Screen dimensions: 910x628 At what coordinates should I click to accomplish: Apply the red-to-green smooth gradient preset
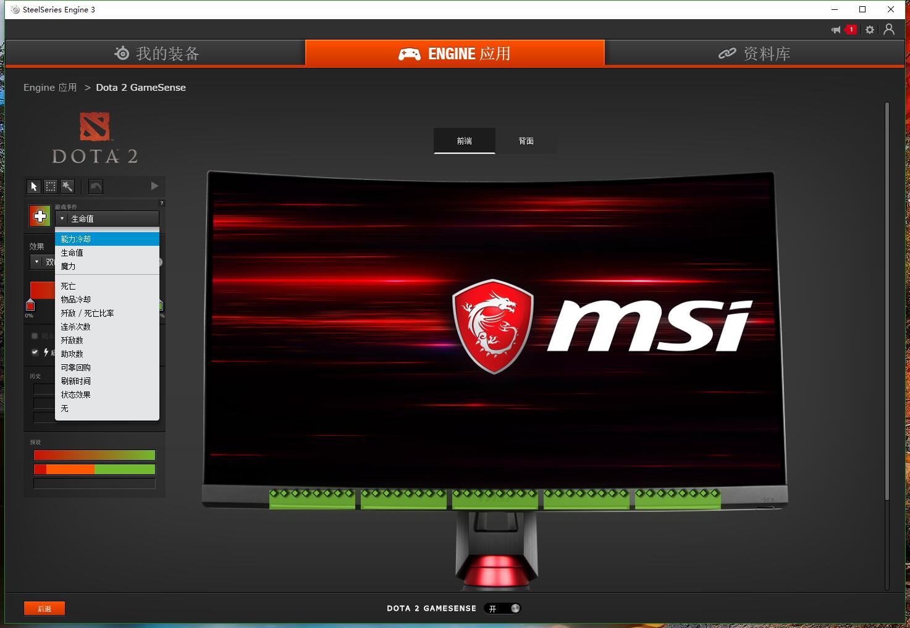(x=95, y=455)
